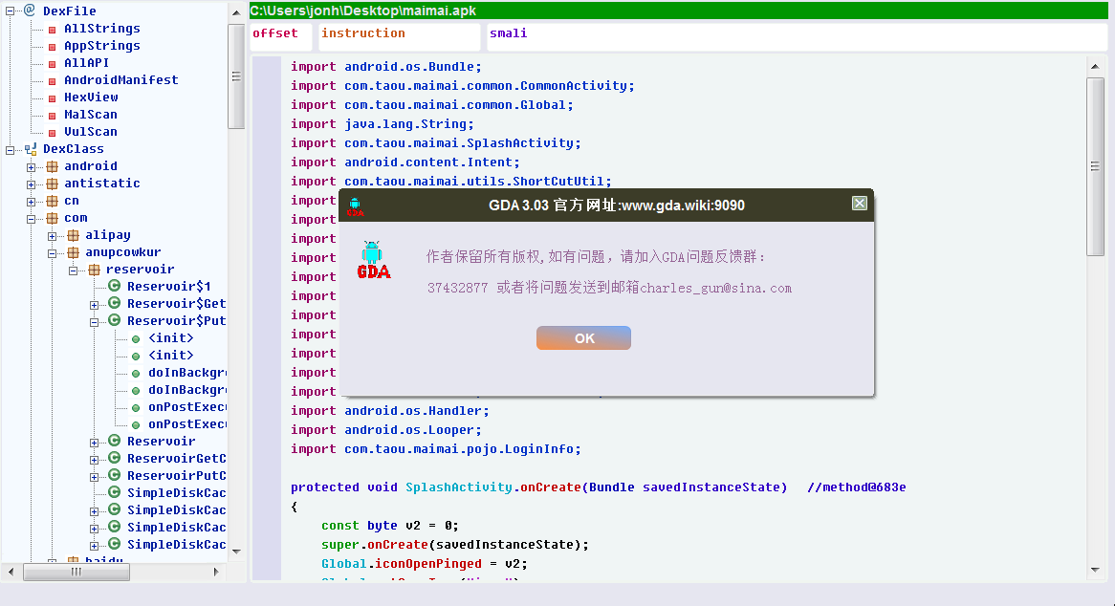Click the green method icon for doInBackgr
The image size is (1115, 606).
(135, 372)
